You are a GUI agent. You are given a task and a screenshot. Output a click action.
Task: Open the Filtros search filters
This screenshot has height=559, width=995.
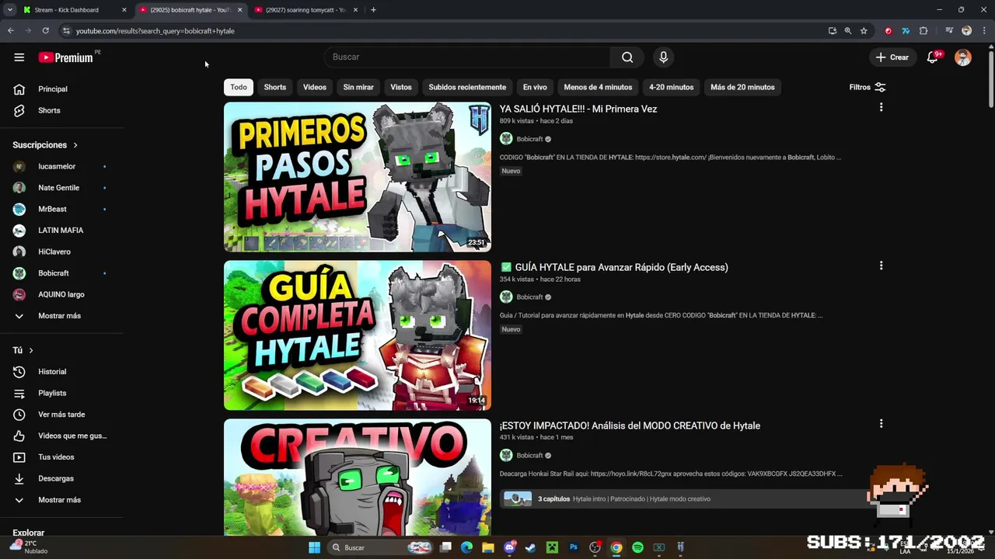pyautogui.click(x=868, y=87)
